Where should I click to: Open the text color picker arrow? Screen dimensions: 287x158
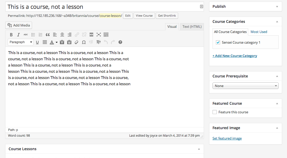[x=57, y=42]
